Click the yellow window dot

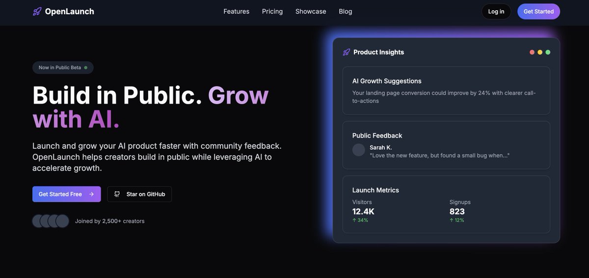[x=540, y=52]
